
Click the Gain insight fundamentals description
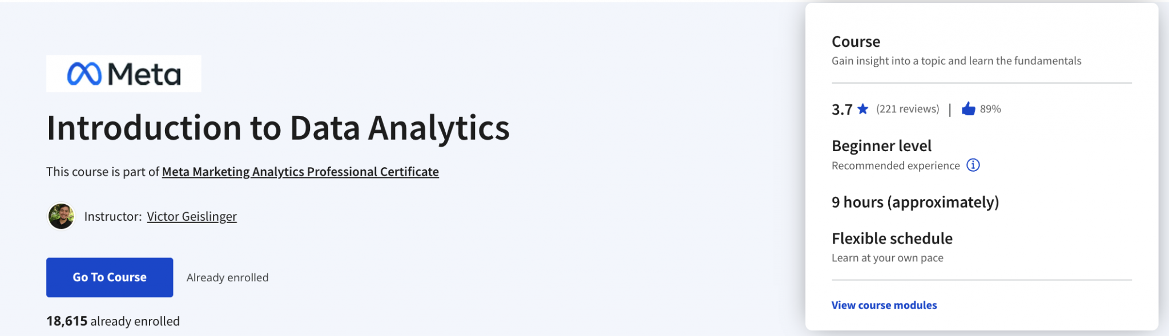point(957,61)
